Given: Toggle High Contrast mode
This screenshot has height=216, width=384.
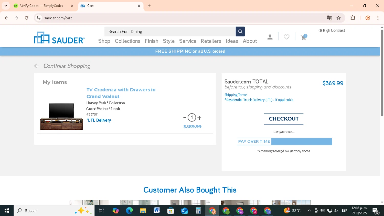Looking at the screenshot, I should tap(332, 30).
